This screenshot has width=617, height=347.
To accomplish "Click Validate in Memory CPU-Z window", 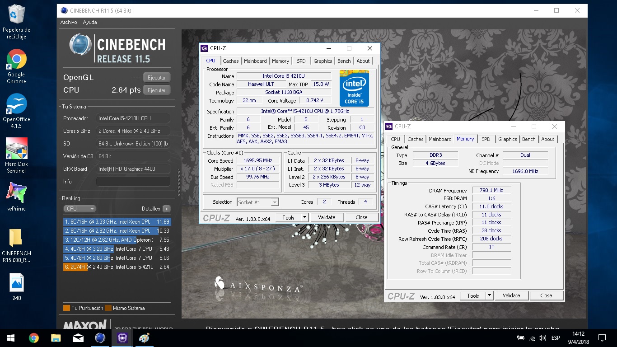I will coord(511,295).
